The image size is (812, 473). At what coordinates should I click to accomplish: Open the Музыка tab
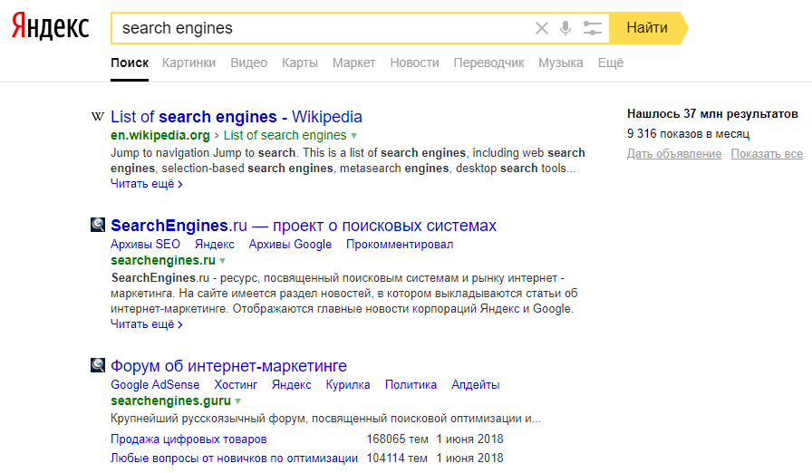coord(560,63)
